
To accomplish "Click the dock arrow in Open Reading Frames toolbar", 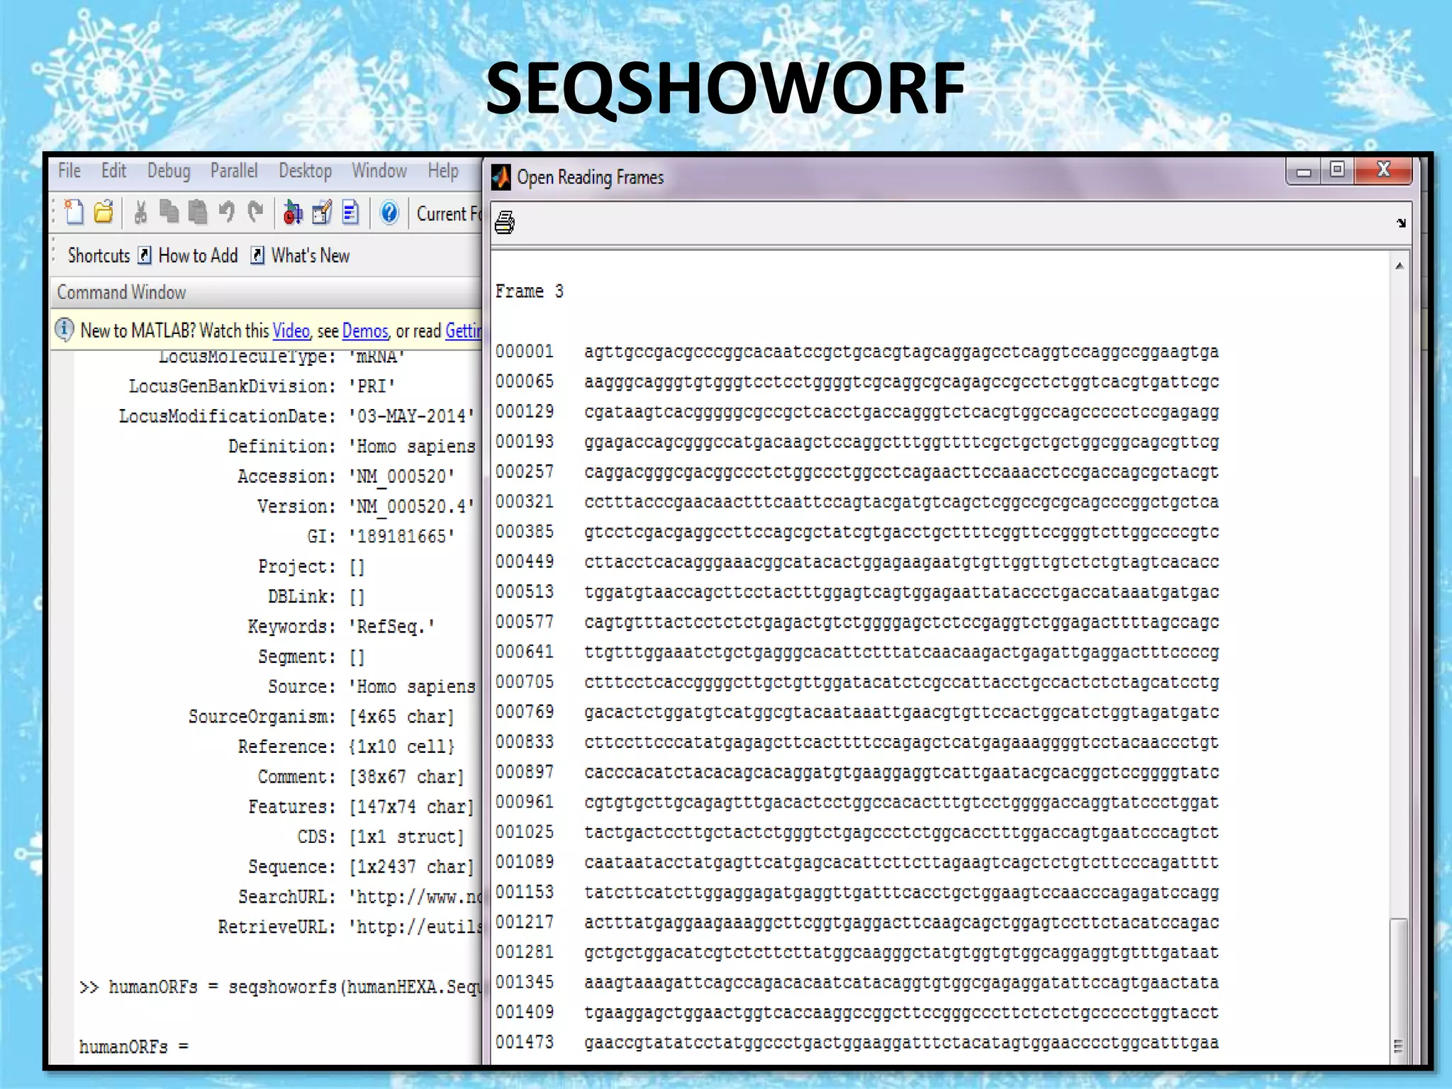I will 1401,223.
